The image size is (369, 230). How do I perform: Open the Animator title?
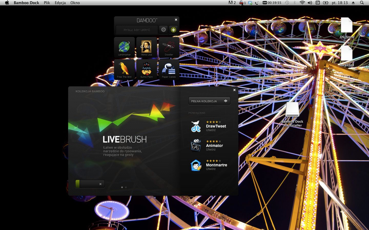[214, 145]
